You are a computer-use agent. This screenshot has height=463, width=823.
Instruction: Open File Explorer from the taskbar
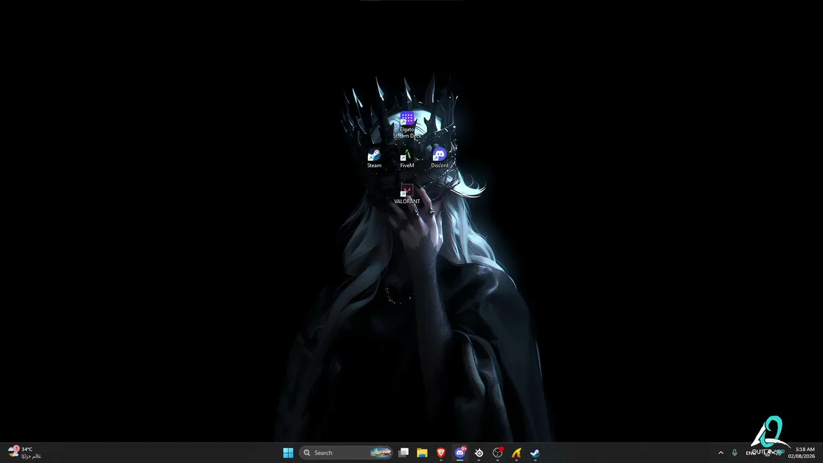point(422,453)
